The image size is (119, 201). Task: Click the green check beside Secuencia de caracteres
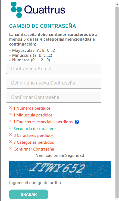pyautogui.click(x=11, y=128)
